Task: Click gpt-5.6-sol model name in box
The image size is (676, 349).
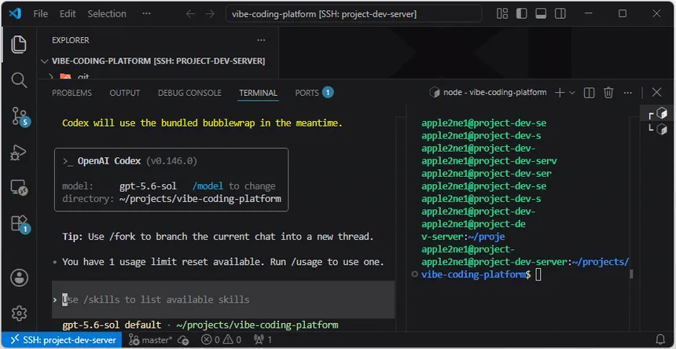Action: [x=148, y=186]
